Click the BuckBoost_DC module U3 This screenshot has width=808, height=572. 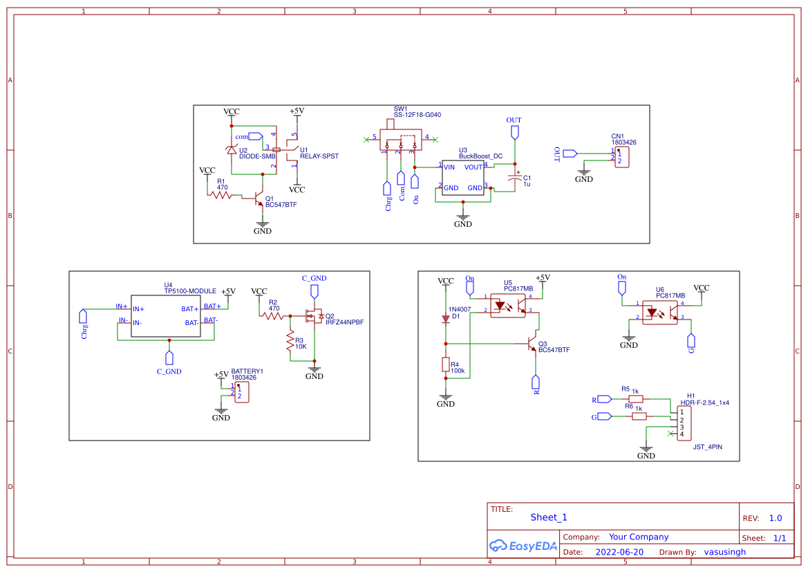(462, 178)
